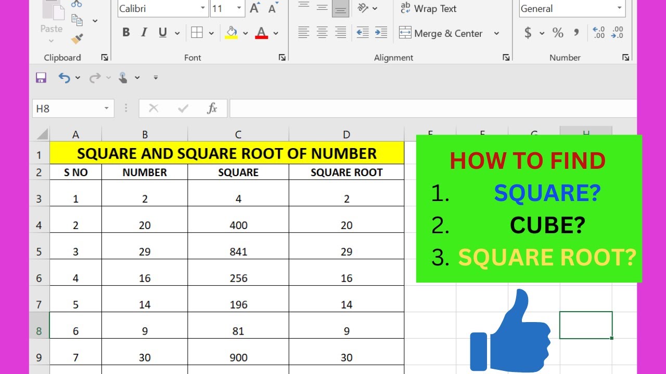Toggle Italic formatting
This screenshot has width=666, height=374.
(x=144, y=33)
